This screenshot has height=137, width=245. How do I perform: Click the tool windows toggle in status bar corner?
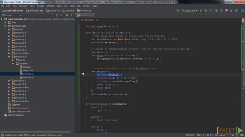click(x=2, y=135)
